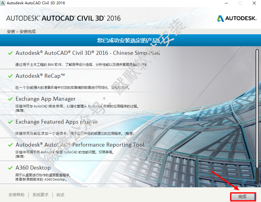Click the green checkmark beside AutoCAD Civil 3D 2016
This screenshot has width=261, height=202.
[10, 53]
